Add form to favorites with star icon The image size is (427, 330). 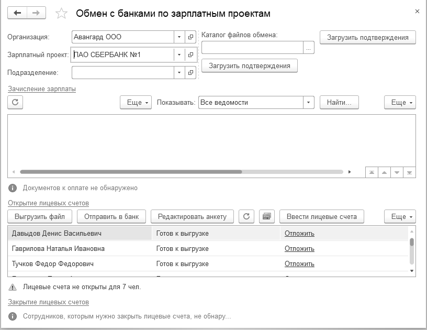pos(61,13)
